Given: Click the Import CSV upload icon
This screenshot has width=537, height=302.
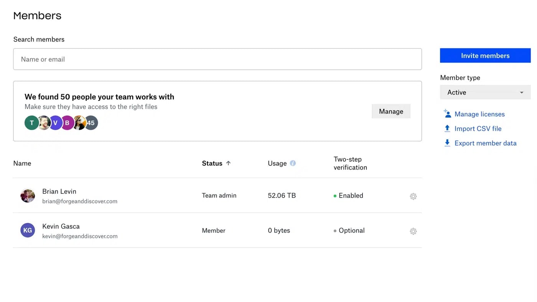Looking at the screenshot, I should pyautogui.click(x=447, y=129).
